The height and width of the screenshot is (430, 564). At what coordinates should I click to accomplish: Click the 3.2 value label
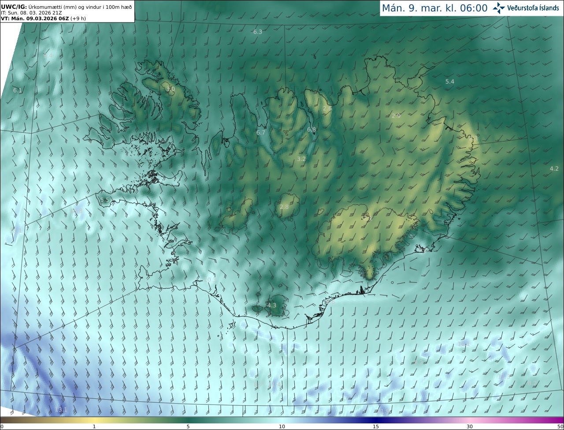pyautogui.click(x=301, y=159)
